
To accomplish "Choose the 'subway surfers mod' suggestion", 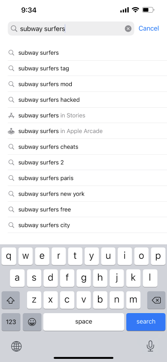I will pyautogui.click(x=87, y=84).
